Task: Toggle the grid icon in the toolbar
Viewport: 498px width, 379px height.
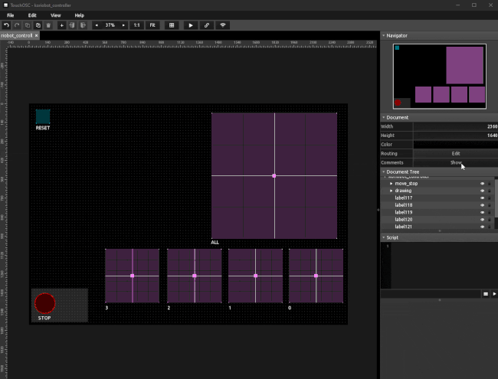Action: pyautogui.click(x=172, y=25)
